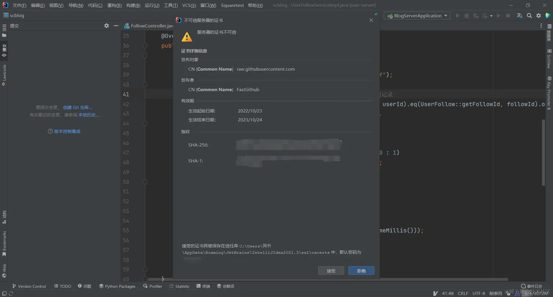Viewport: 553px width, 297px height.
Task: Click the Search Everywhere magnifier icon
Action: pos(529,16)
